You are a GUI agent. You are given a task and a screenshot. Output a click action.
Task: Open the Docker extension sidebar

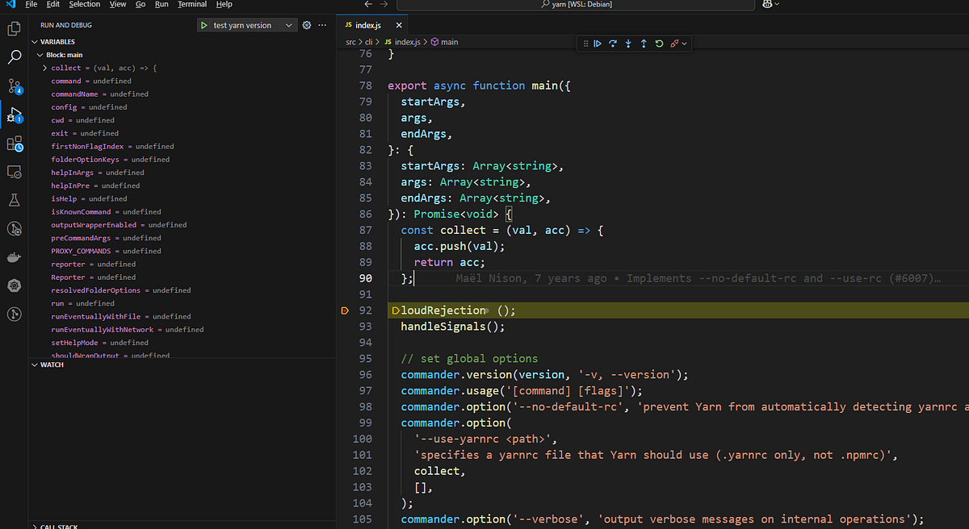(14, 257)
